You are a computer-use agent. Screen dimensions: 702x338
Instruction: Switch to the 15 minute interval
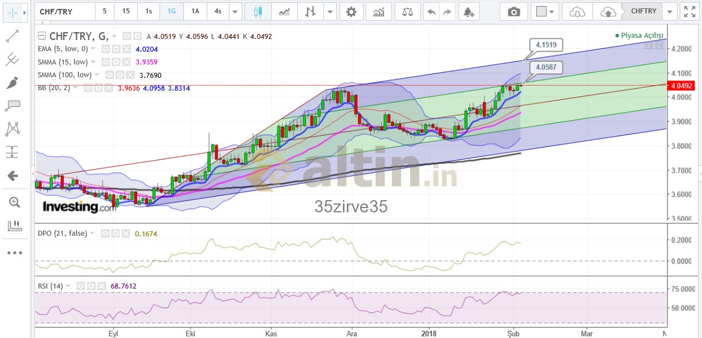point(126,12)
